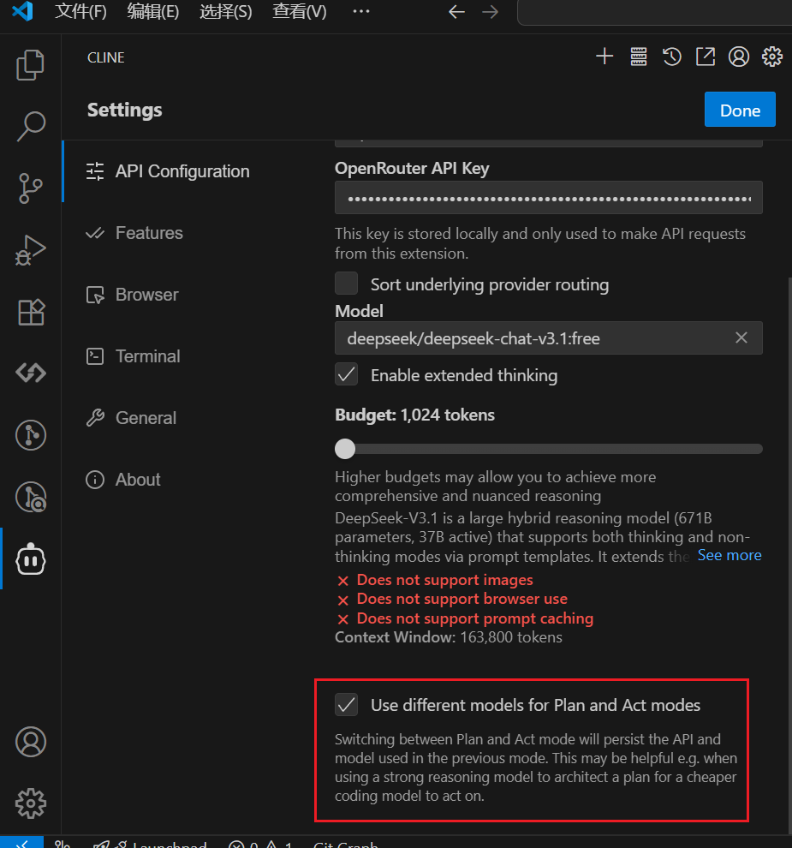Screen dimensions: 792x848
Task: Expand the overflow menu with three dots
Action: pyautogui.click(x=361, y=11)
